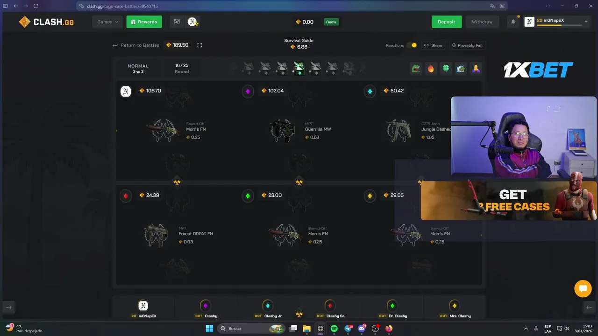598x336 pixels.
Task: Select Clashy Sr. in the player list
Action: [330, 308]
